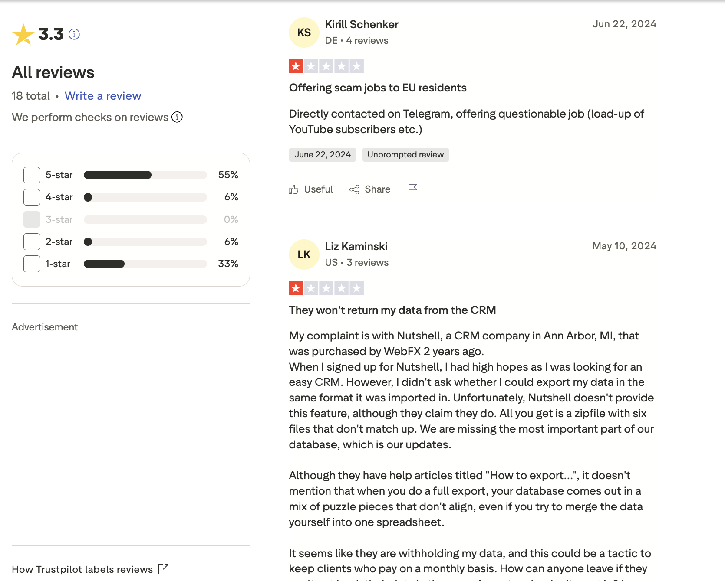Open Liz Kaminski's reviewer profile name
Viewport: 725px width, 581px height.
[356, 246]
